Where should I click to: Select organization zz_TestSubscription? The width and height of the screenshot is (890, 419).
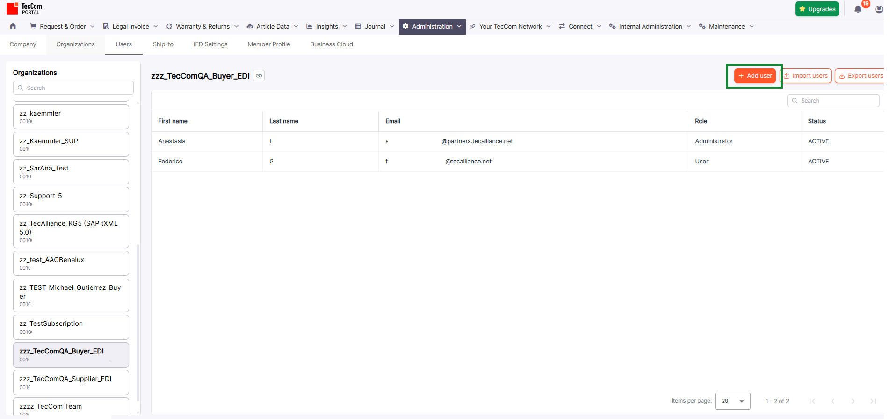point(71,327)
